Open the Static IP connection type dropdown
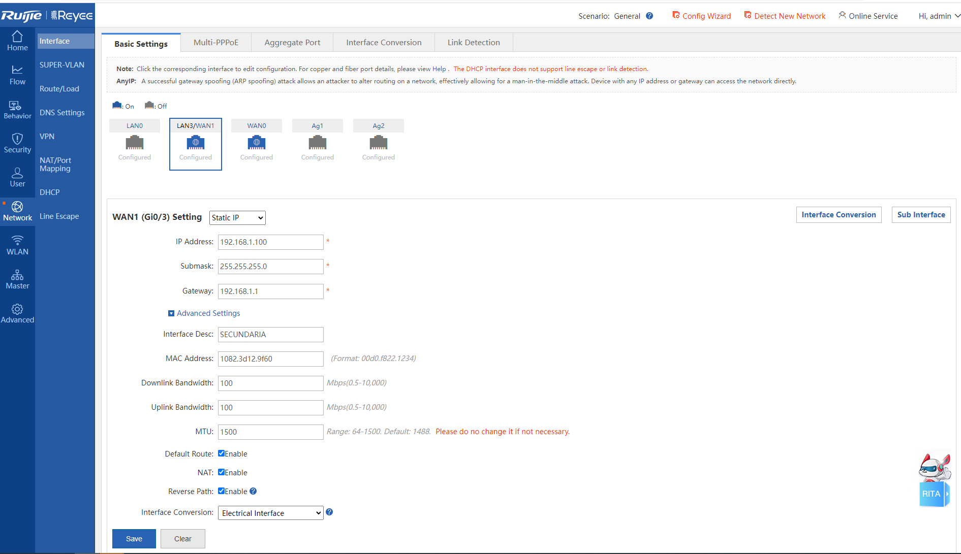This screenshot has width=961, height=554. [x=237, y=217]
